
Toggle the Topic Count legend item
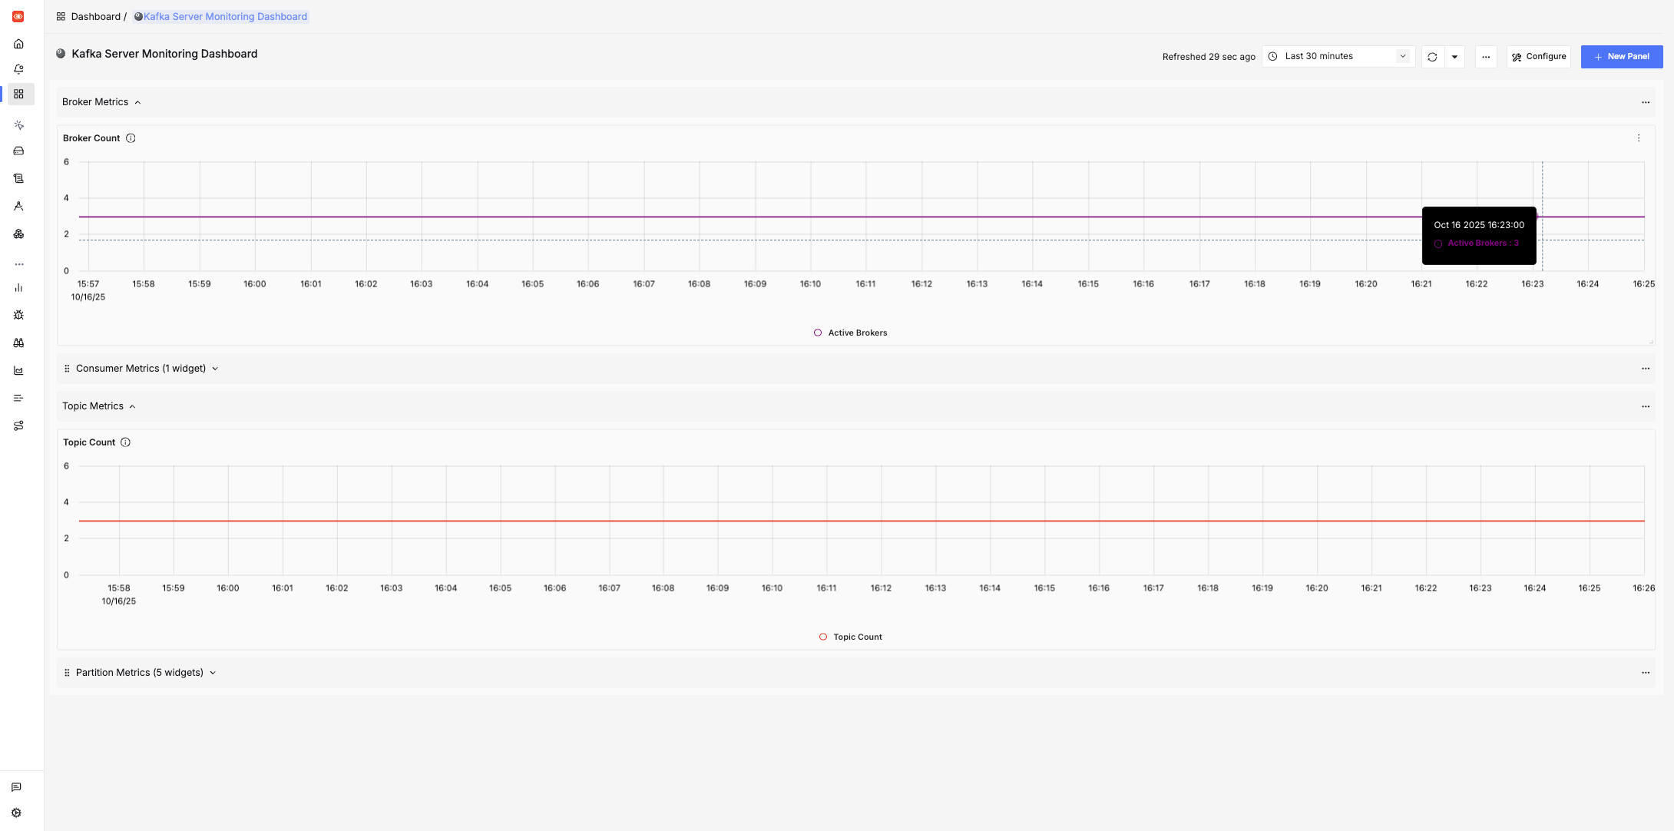point(851,637)
